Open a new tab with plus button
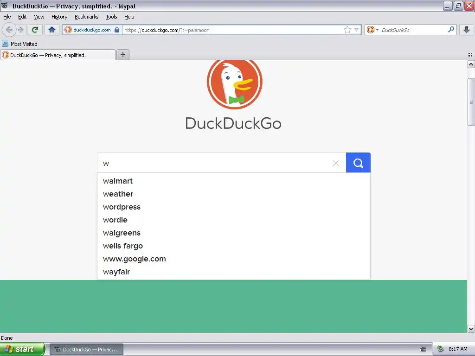Screen dimensions: 475x356 tap(122, 55)
